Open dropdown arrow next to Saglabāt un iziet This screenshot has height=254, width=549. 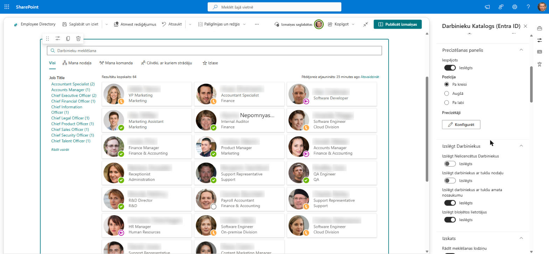[106, 24]
